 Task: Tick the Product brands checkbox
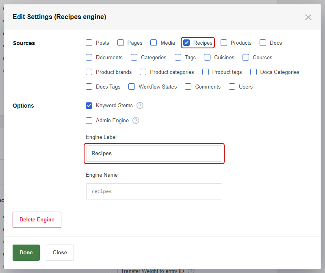pos(89,72)
